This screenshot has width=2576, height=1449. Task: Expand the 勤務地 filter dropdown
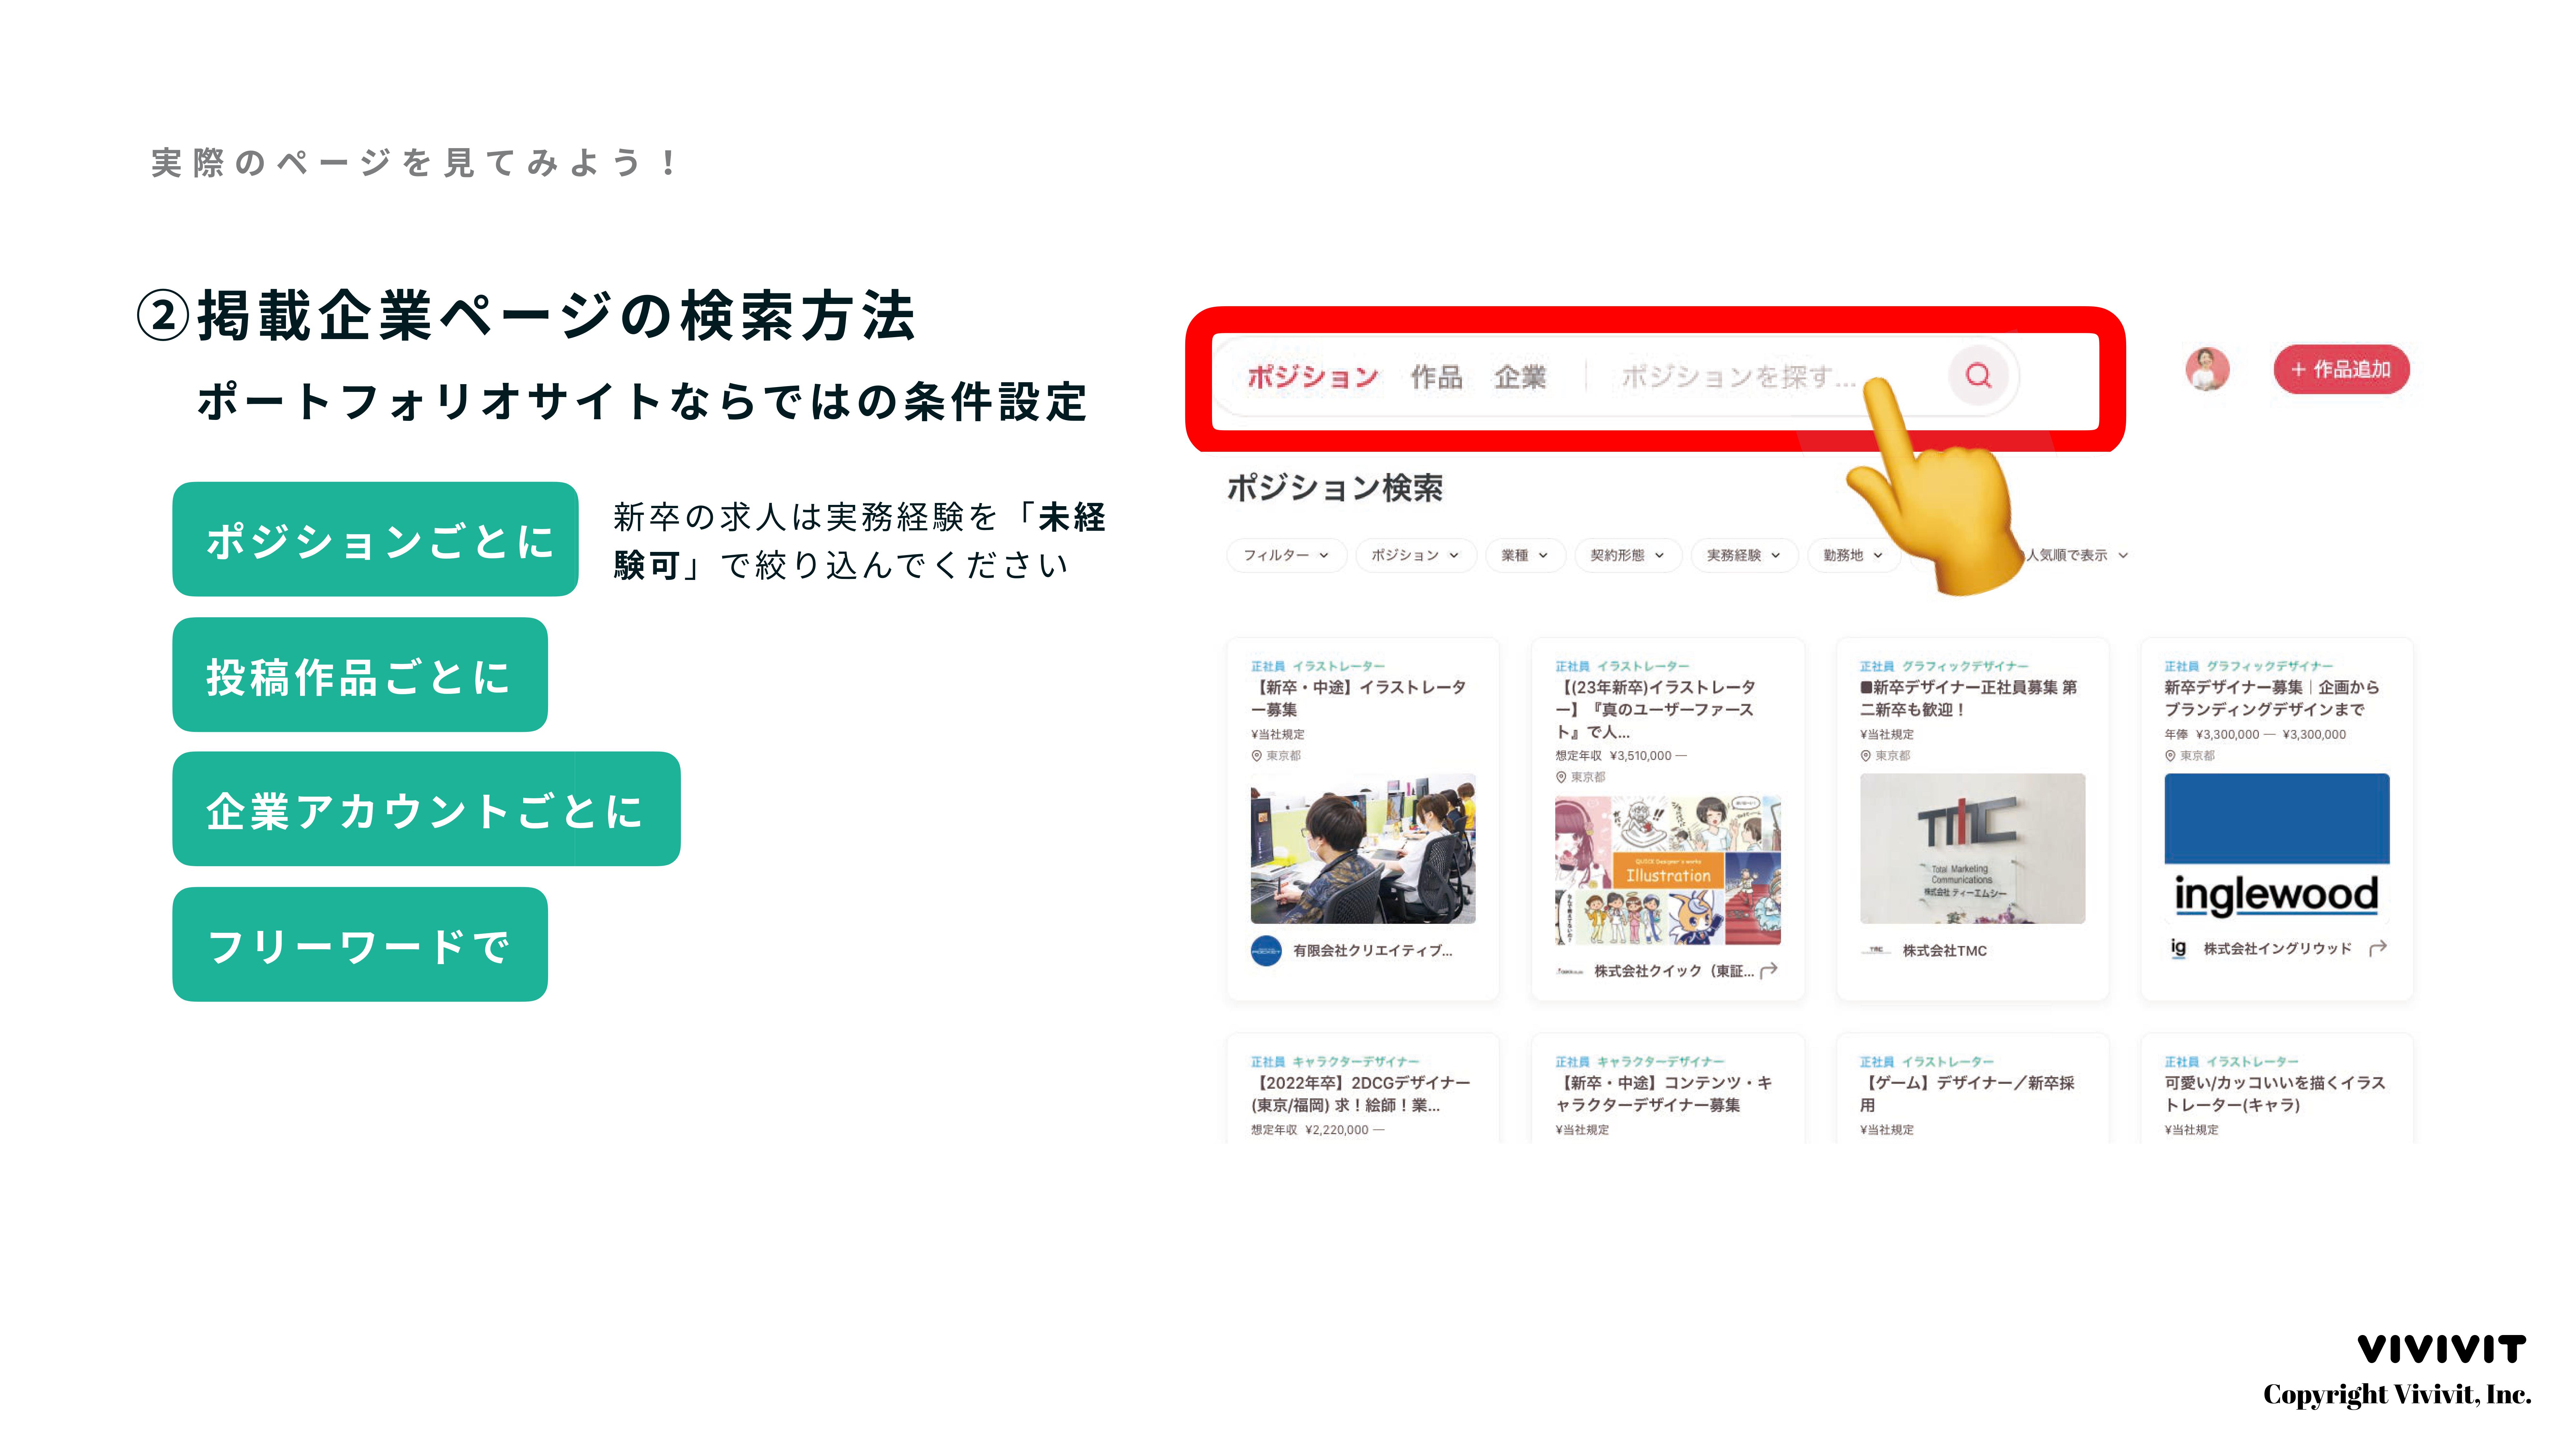1853,555
